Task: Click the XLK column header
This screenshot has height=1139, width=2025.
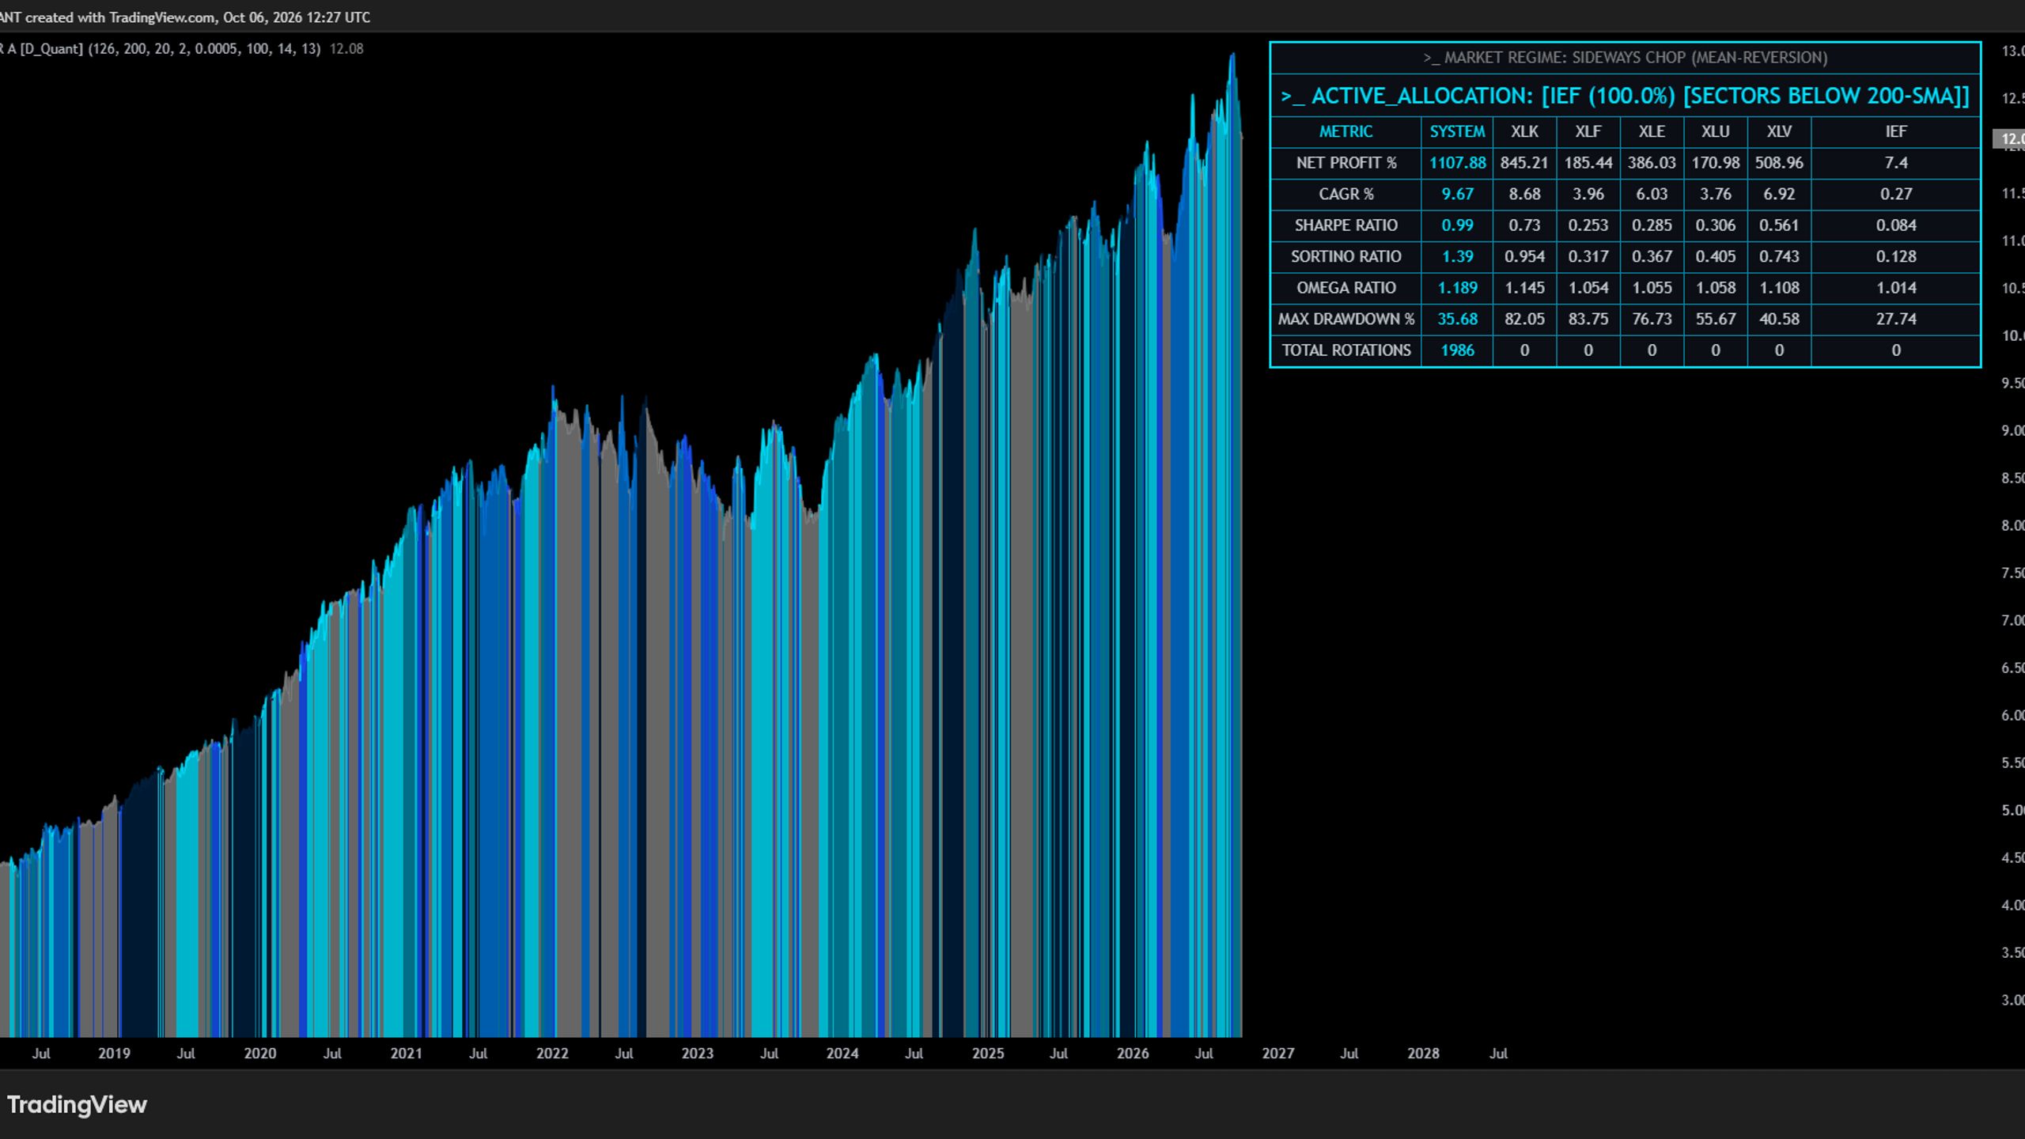Action: tap(1524, 131)
